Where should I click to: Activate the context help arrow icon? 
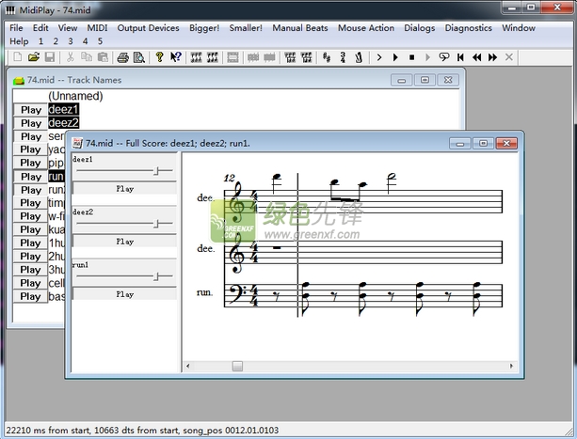click(176, 57)
